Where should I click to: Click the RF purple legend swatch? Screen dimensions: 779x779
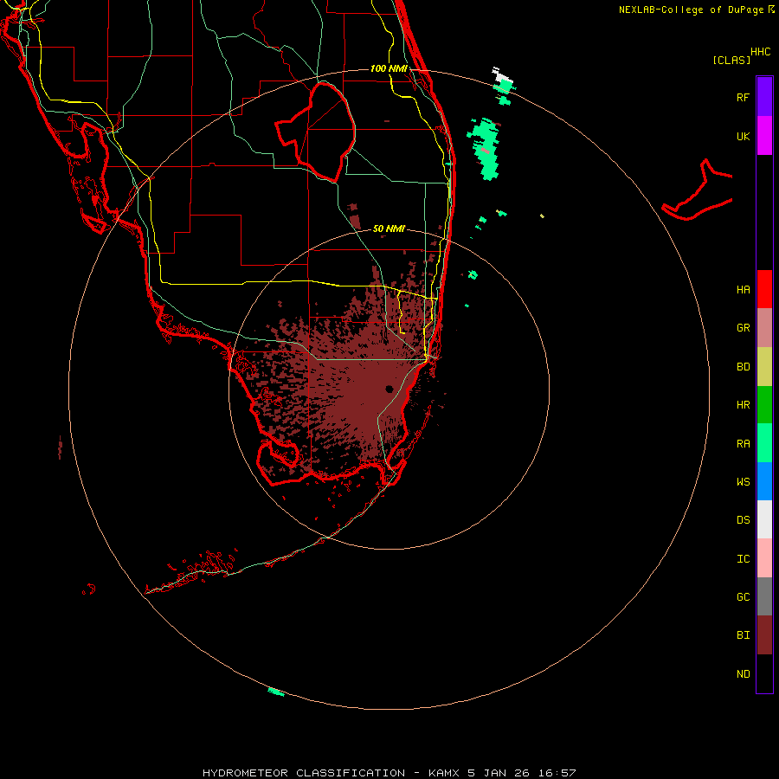764,97
